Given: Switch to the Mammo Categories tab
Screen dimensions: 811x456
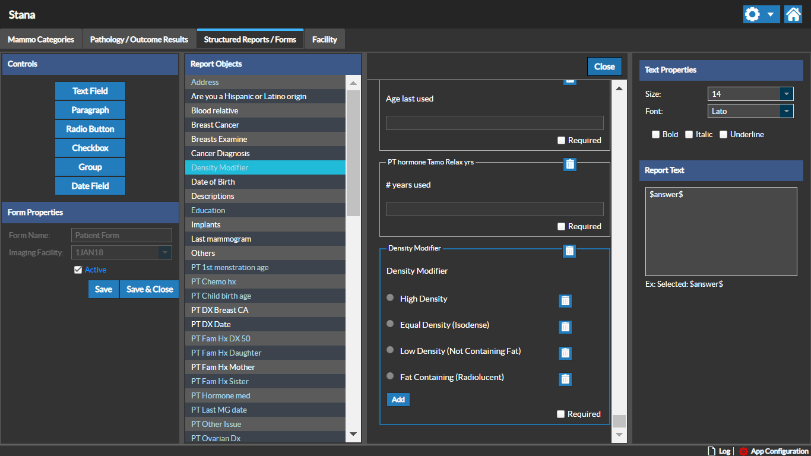Looking at the screenshot, I should click(41, 40).
